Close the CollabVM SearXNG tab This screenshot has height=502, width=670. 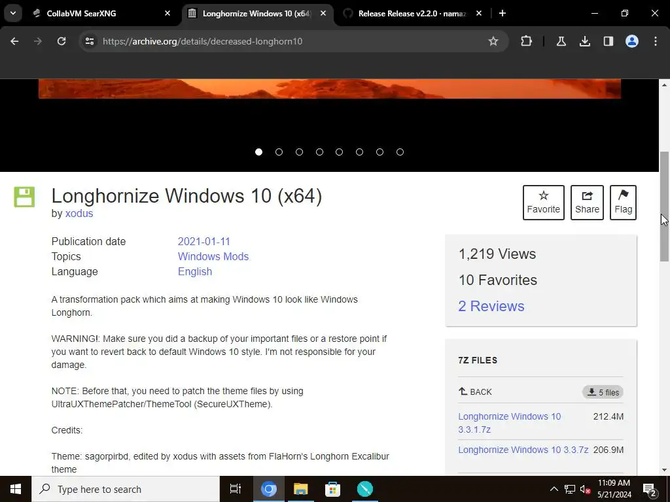pyautogui.click(x=167, y=13)
